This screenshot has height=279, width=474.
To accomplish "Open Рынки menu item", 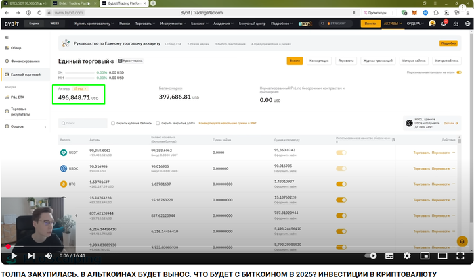I will pyautogui.click(x=125, y=24).
